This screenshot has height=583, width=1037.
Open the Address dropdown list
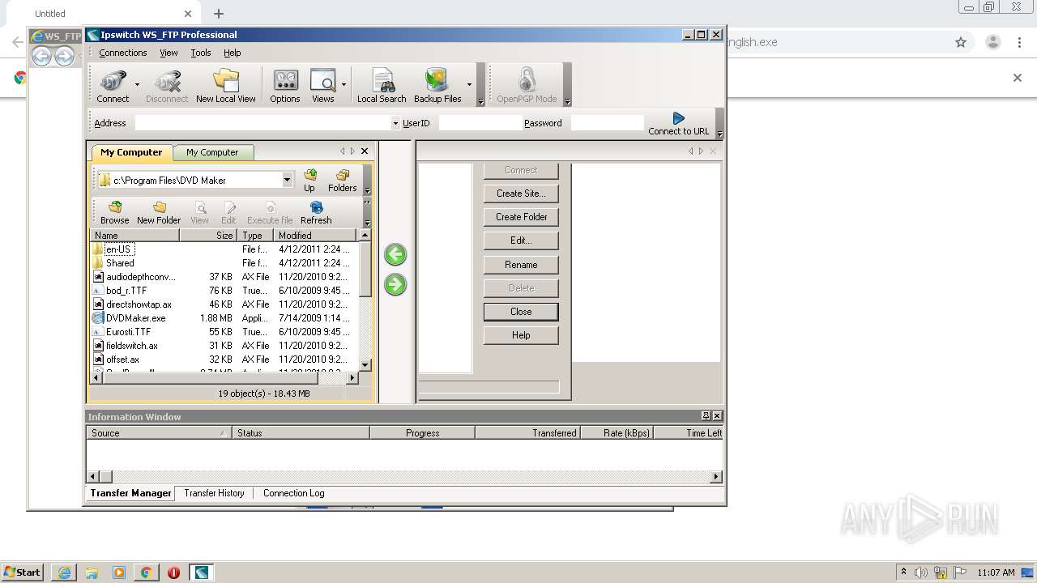click(395, 123)
